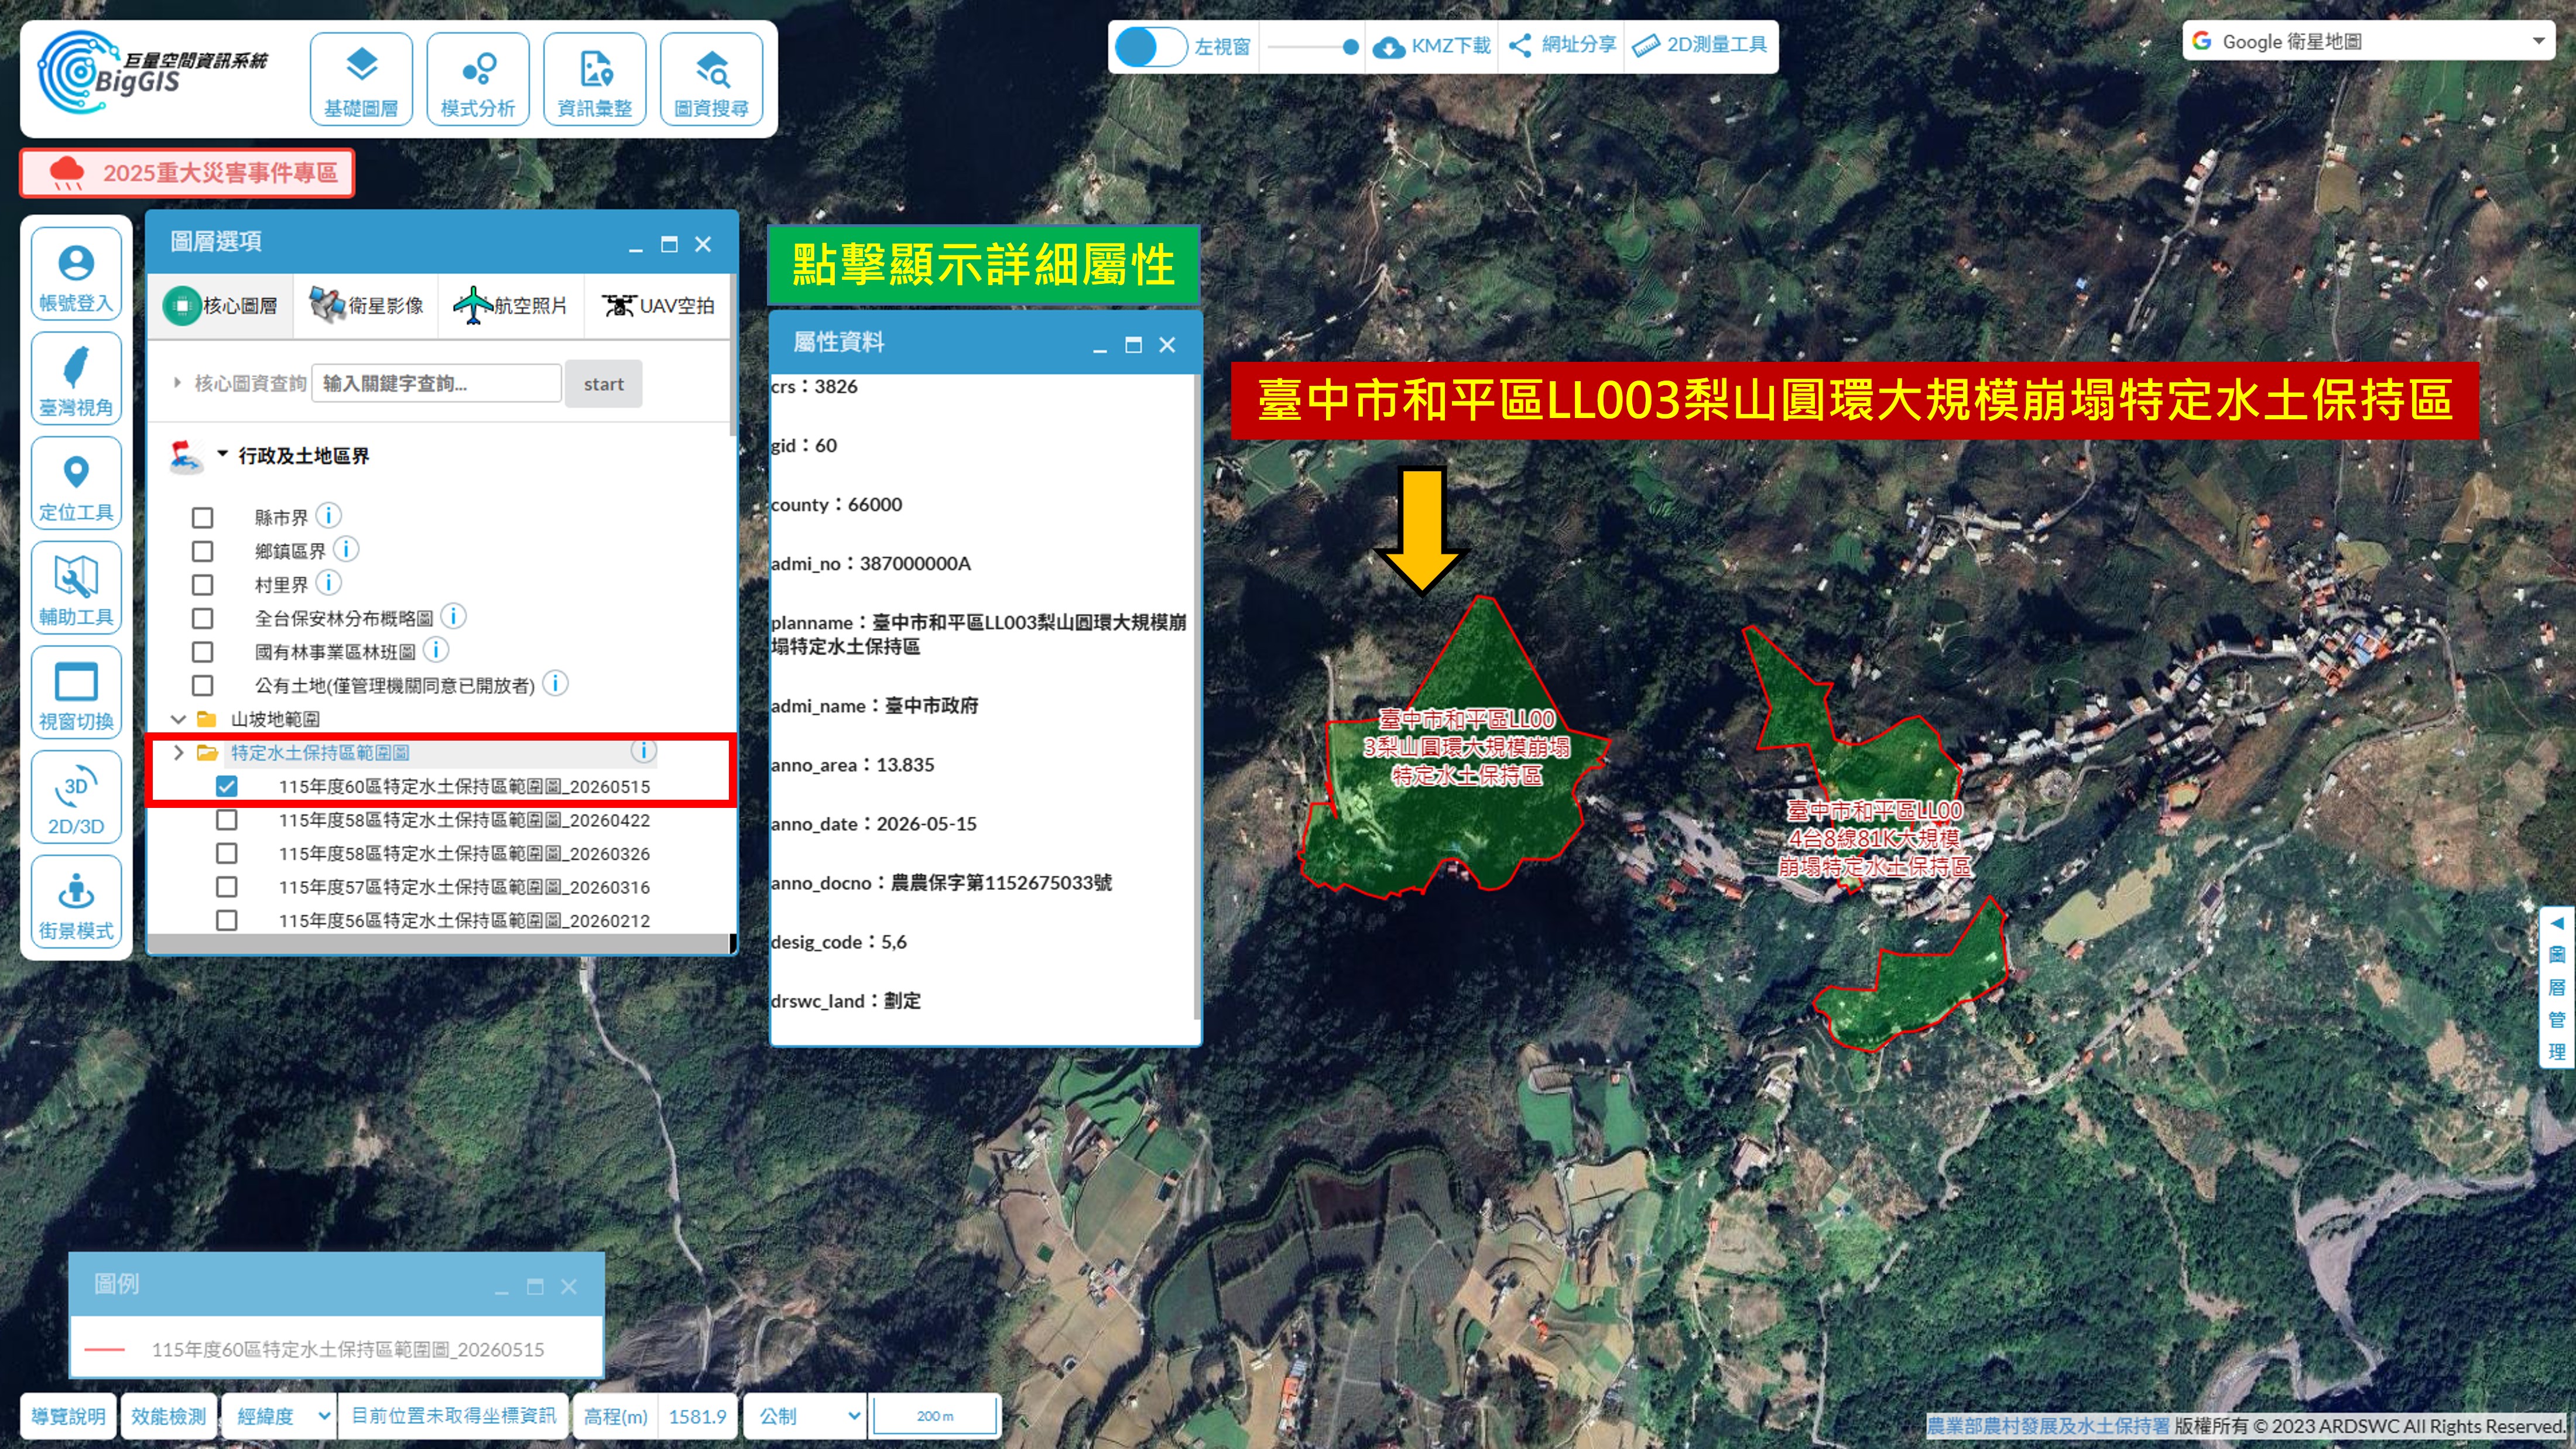Click the 特定水土保持區範圍圖 folder label
Screen dimensions: 2576x1449
click(320, 753)
